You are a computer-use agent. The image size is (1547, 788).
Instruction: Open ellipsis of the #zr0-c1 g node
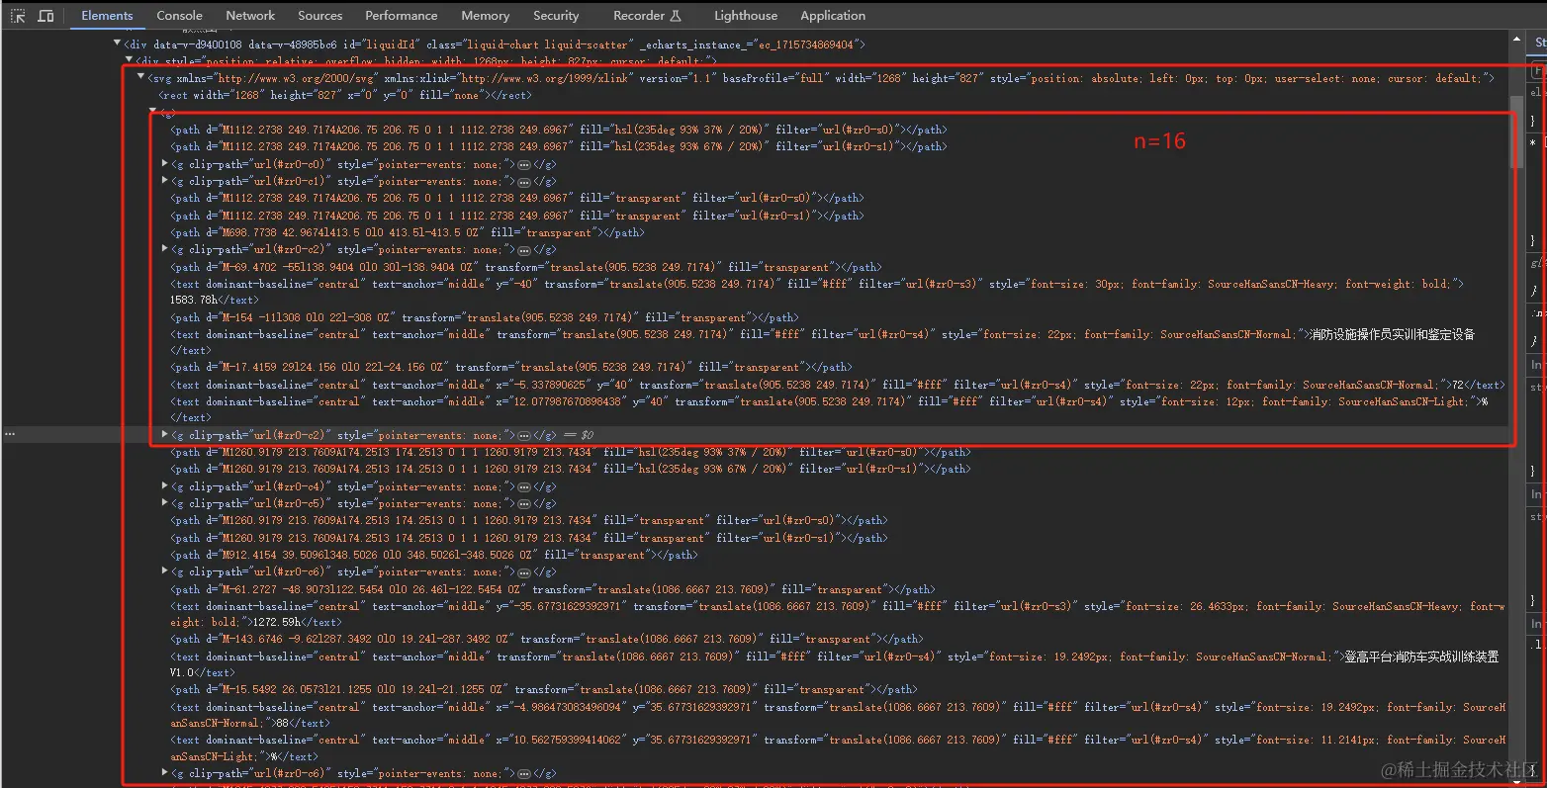(x=524, y=181)
